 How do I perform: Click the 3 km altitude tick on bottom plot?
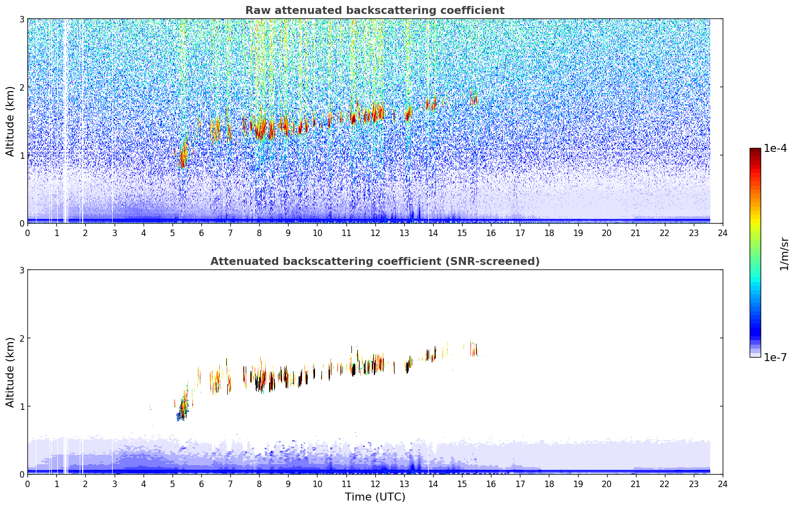(21, 270)
